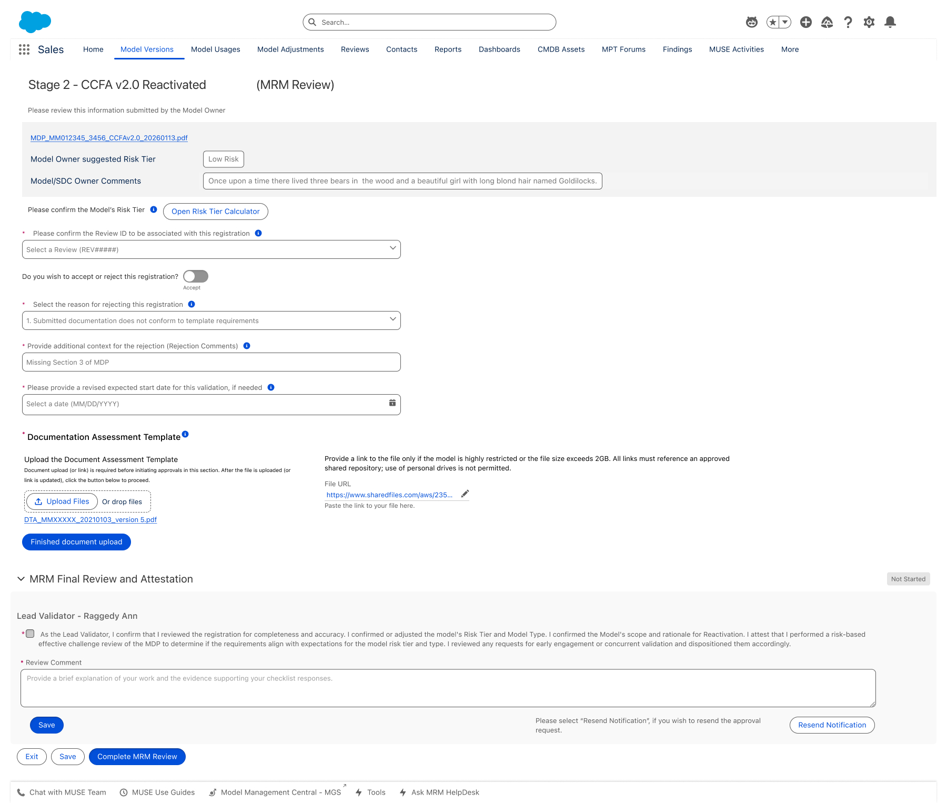
Task: Click info icon beside rejection reason label
Action: pos(192,304)
